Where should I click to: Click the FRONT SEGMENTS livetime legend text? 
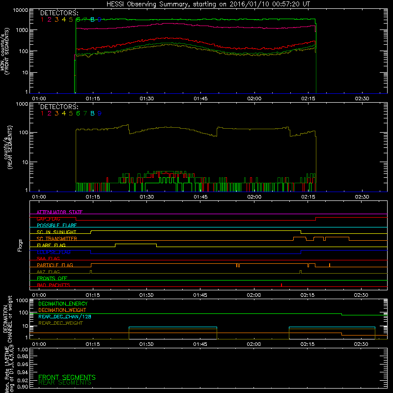coord(67,377)
